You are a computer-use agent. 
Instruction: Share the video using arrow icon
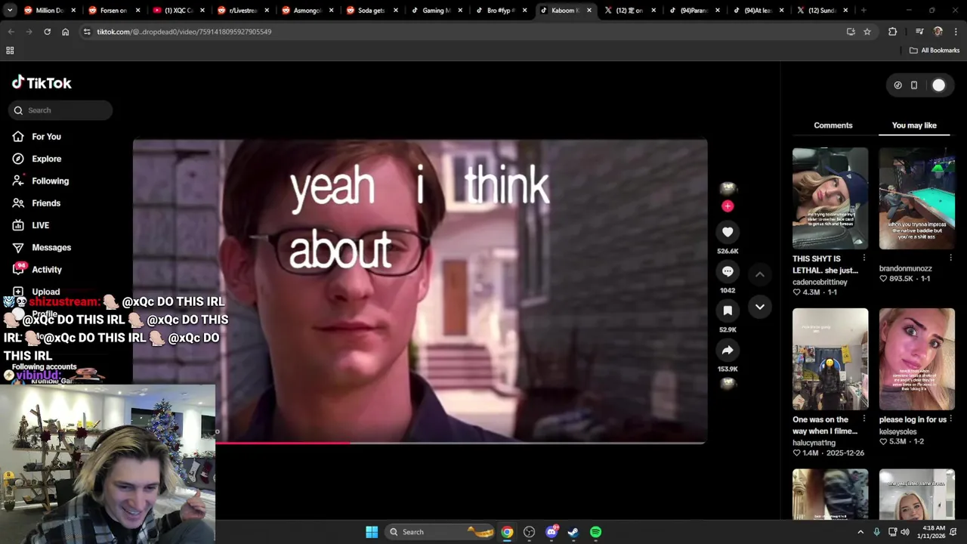tap(728, 351)
